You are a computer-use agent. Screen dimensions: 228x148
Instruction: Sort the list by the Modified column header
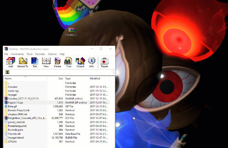pos(99,79)
